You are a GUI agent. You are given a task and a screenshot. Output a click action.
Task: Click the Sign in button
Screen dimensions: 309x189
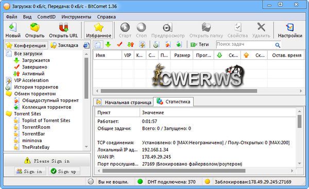tap(30, 171)
